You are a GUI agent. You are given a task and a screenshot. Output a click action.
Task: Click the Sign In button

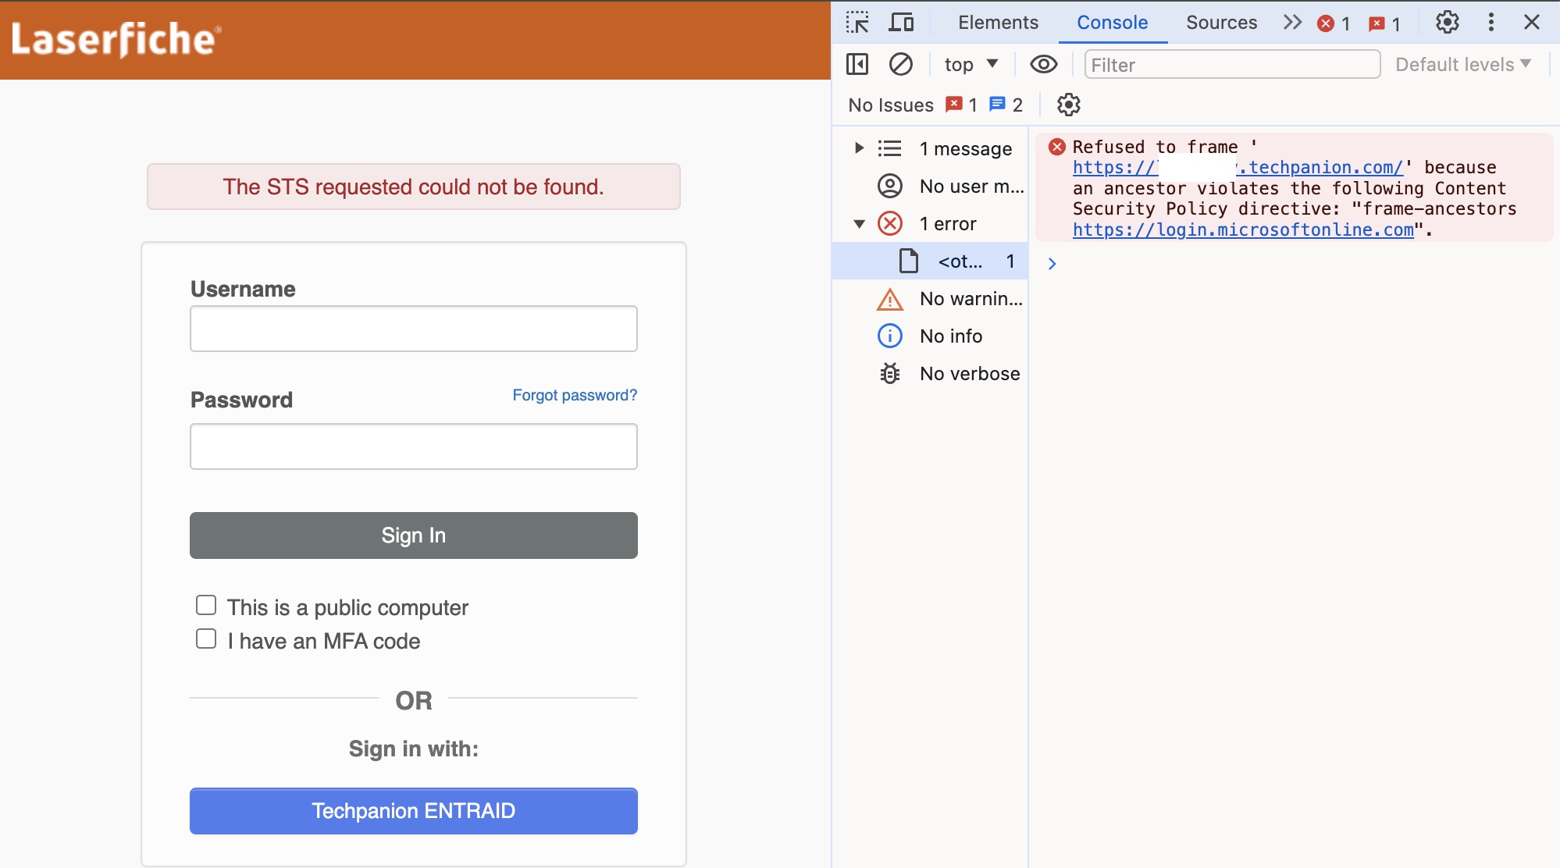pyautogui.click(x=414, y=535)
